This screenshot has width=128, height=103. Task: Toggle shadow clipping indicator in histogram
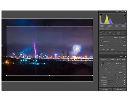point(101,15)
